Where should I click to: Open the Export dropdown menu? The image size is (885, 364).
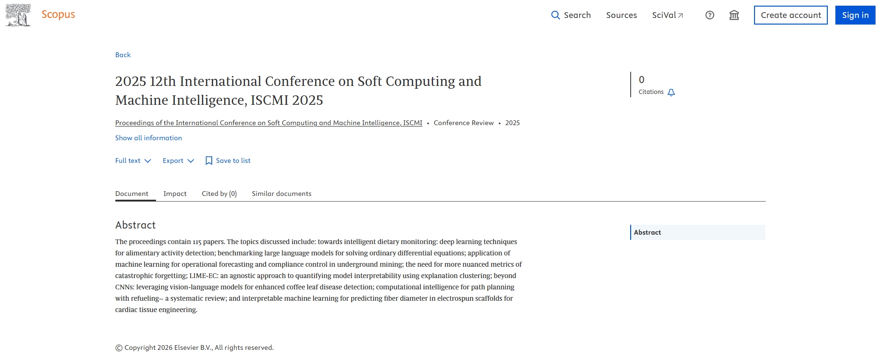point(178,161)
